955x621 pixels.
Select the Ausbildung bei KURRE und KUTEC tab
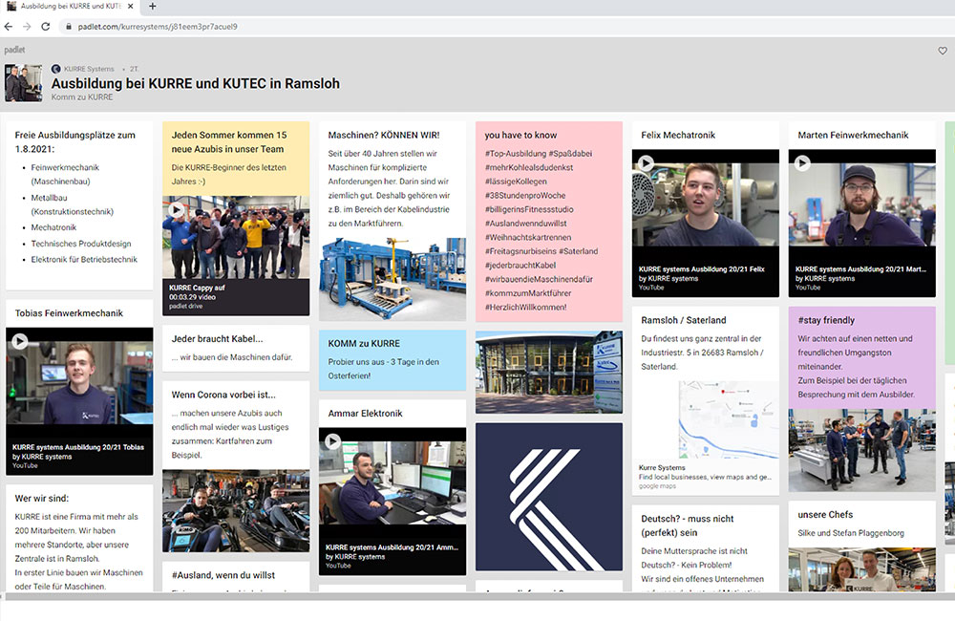coord(71,6)
